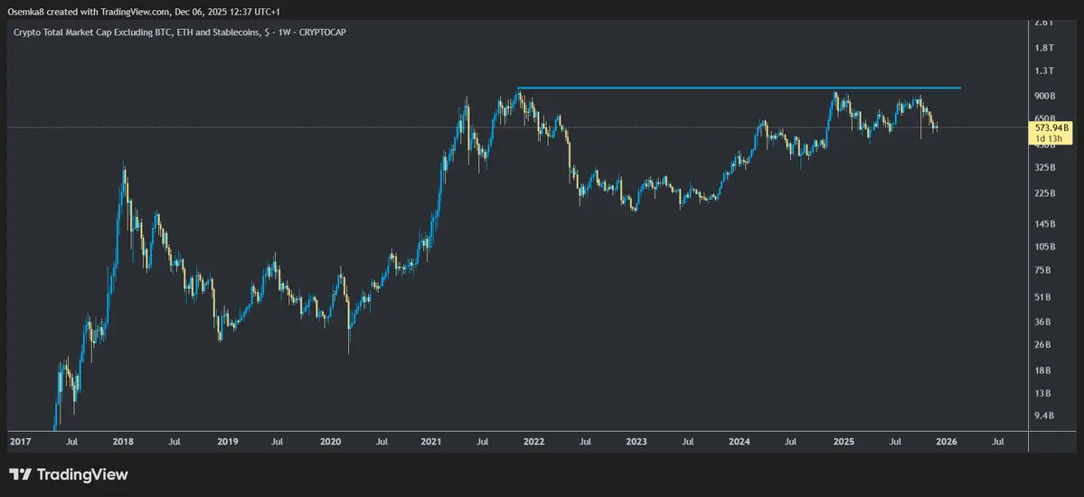Click the 13B price axis label
The height and width of the screenshot is (497, 1084).
coord(1043,394)
